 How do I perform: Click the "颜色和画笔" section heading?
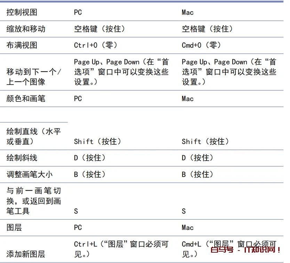click(x=26, y=99)
